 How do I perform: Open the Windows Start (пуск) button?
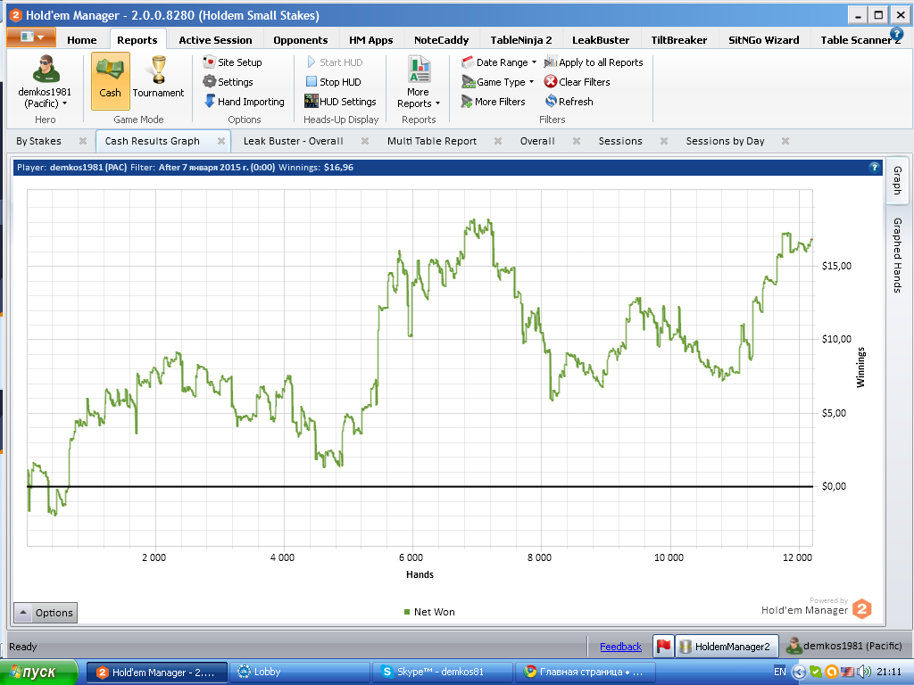point(38,672)
